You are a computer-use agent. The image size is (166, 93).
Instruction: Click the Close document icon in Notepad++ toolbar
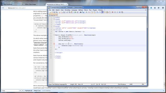coord(59,12)
